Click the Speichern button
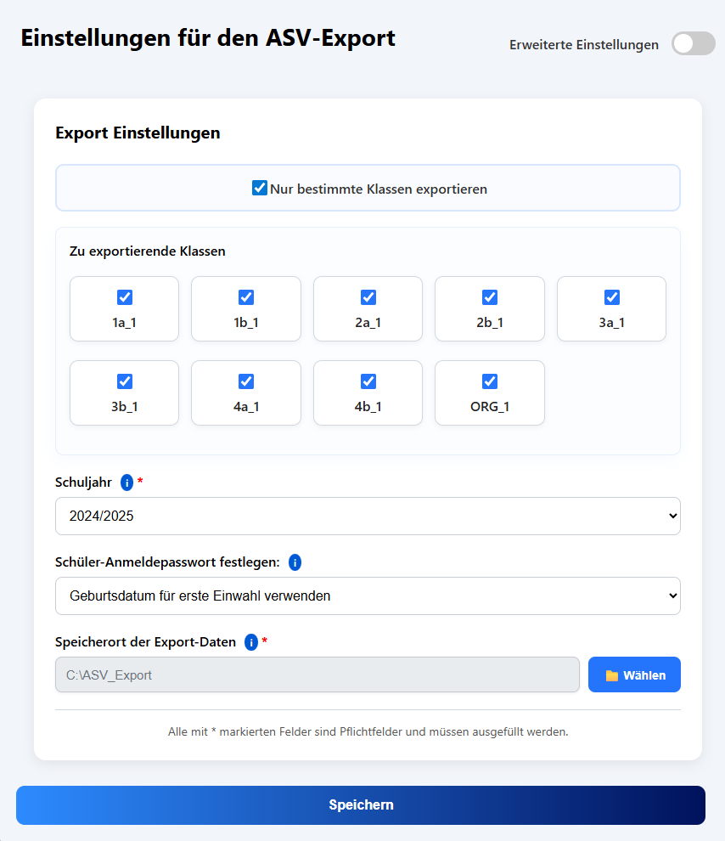The height and width of the screenshot is (841, 725). click(362, 804)
